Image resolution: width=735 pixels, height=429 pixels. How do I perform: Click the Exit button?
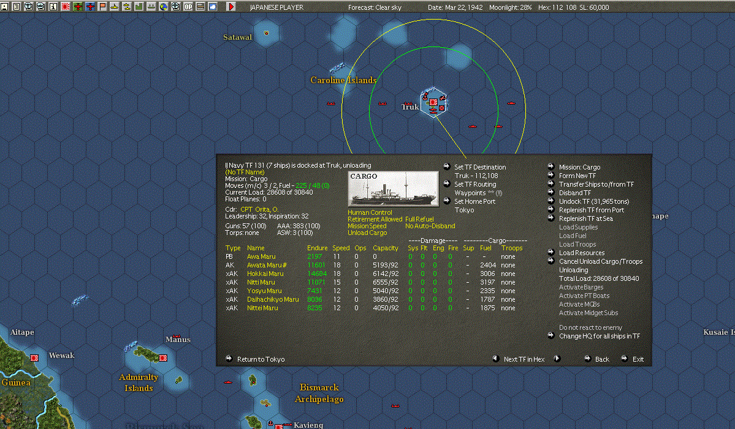tap(638, 359)
